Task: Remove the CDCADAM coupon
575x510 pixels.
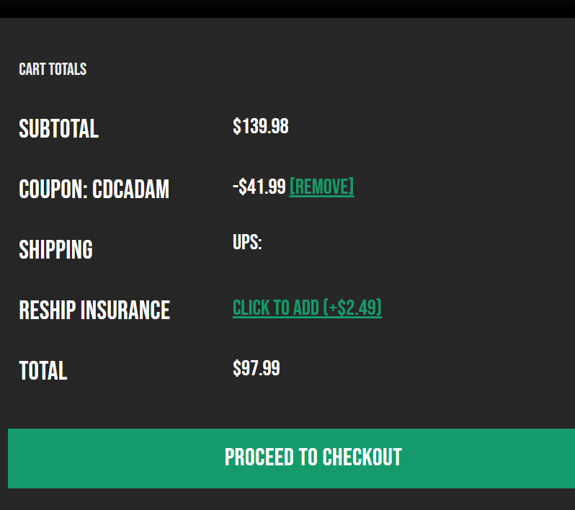Action: click(321, 187)
